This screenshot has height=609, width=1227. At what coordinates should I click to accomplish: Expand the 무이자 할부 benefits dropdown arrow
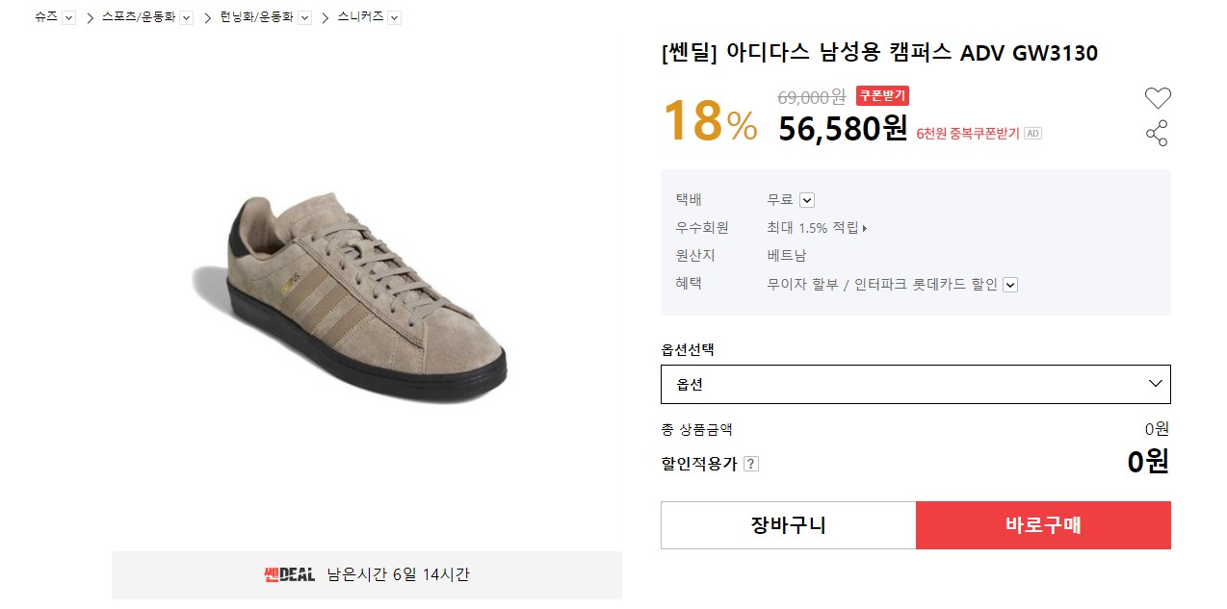tap(1010, 285)
